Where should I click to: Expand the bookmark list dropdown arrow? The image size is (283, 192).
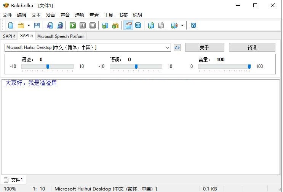click(182, 25)
